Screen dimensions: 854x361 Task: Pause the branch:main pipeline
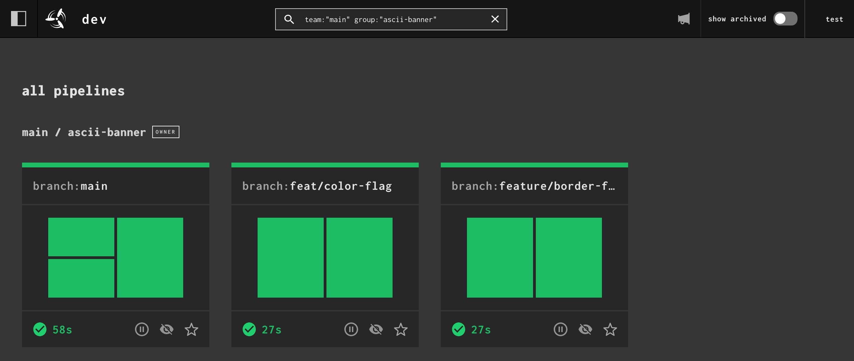pos(142,329)
